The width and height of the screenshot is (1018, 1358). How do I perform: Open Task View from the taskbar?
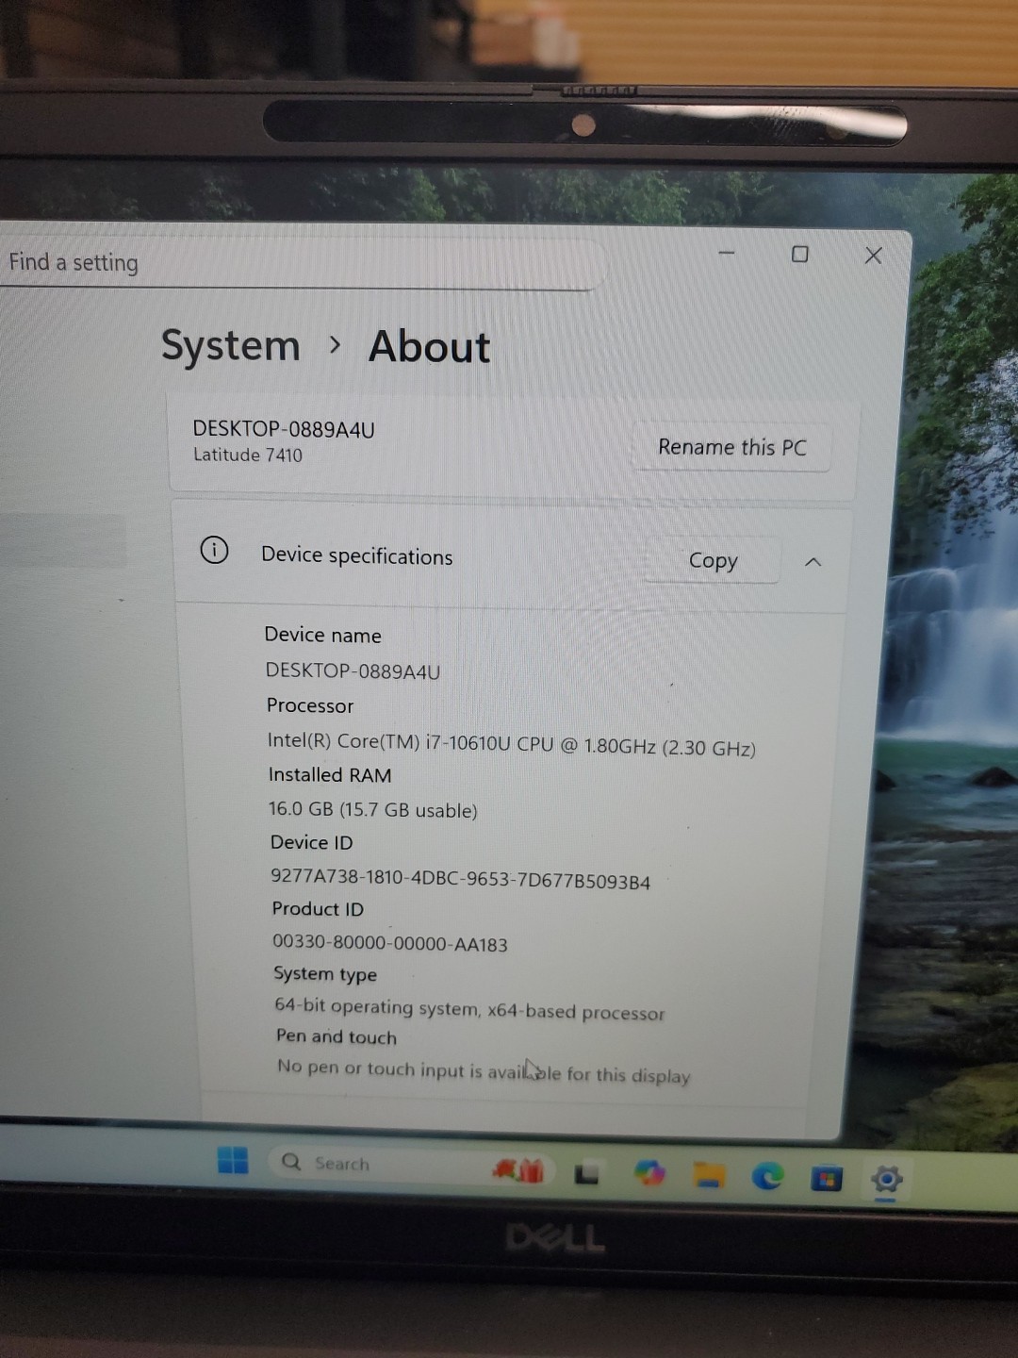tap(586, 1173)
